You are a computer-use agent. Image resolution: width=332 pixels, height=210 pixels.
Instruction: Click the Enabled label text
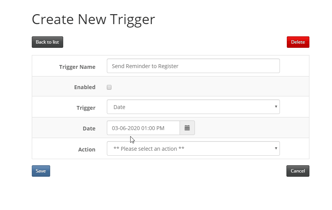point(85,87)
